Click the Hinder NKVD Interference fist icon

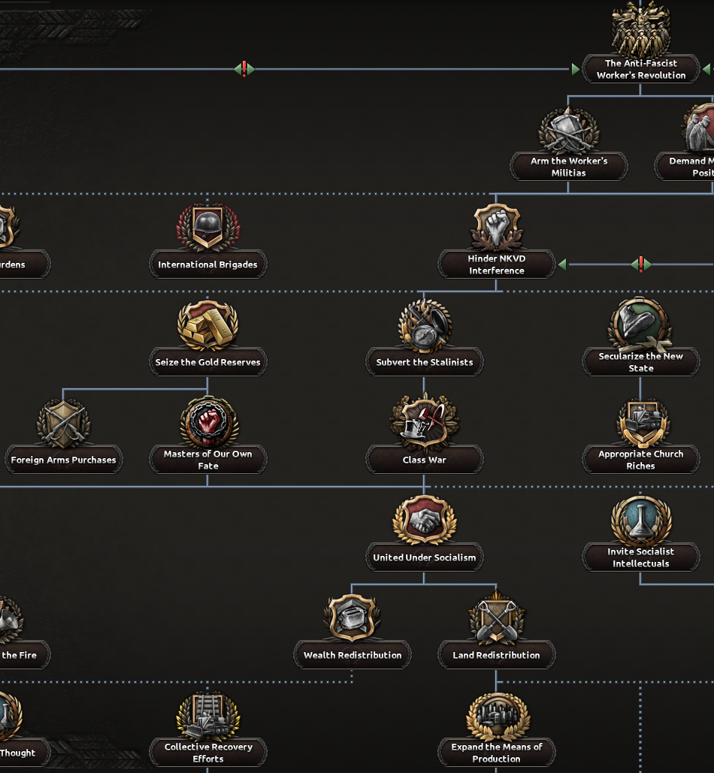[496, 226]
